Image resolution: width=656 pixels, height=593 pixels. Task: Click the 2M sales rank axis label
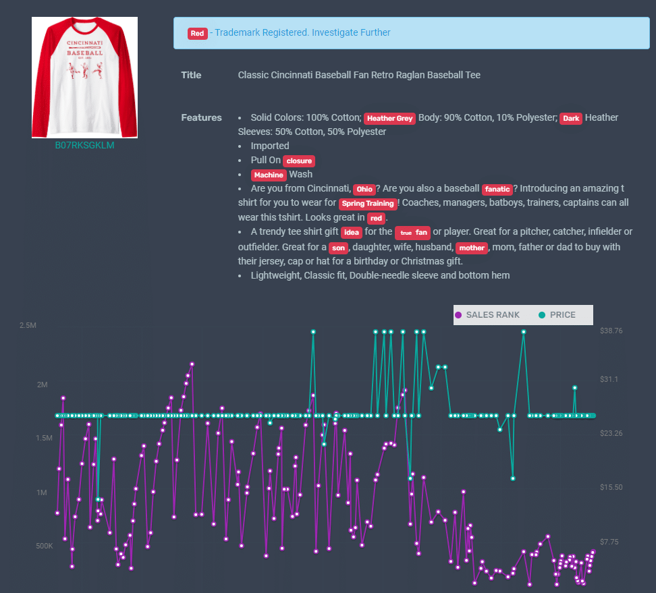coord(43,385)
